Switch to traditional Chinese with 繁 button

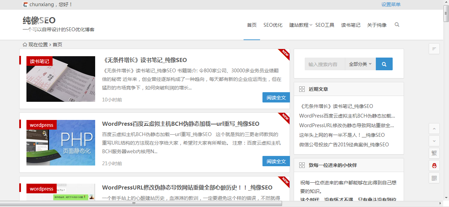[434, 153]
